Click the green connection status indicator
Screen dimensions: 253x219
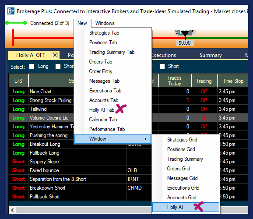pyautogui.click(x=16, y=23)
